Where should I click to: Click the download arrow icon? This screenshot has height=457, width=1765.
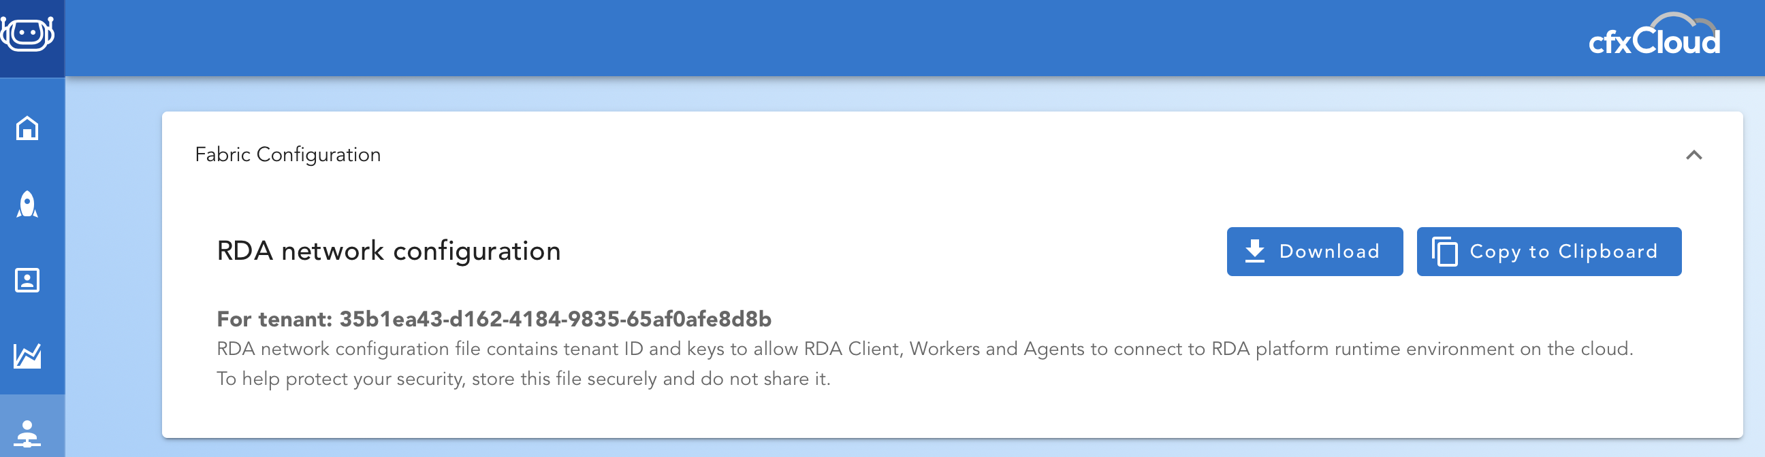click(1254, 251)
